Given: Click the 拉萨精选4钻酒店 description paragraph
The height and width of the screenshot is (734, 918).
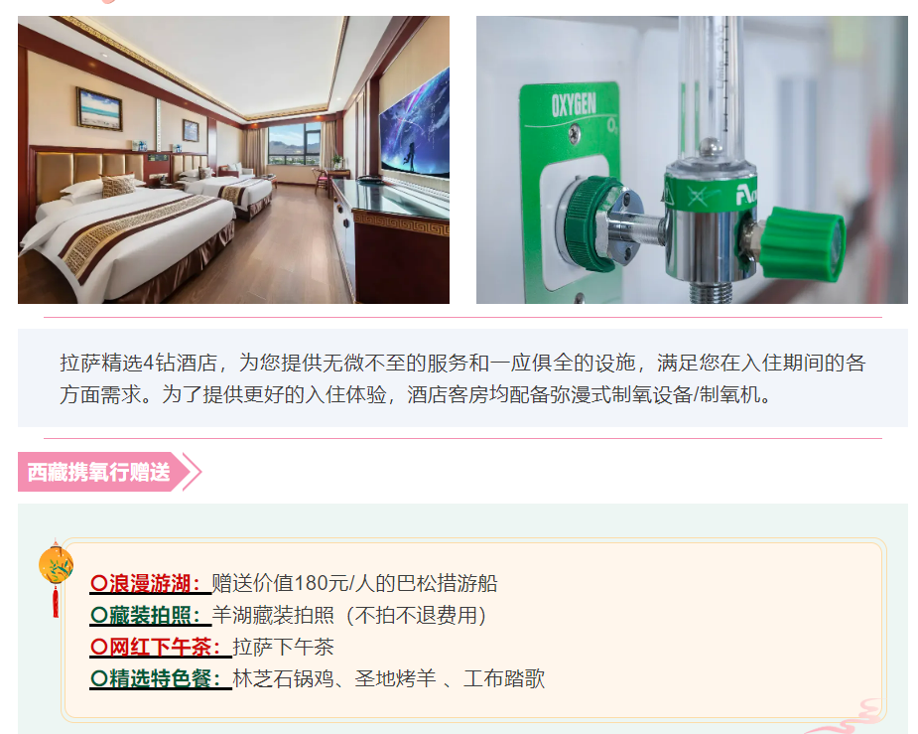Looking at the screenshot, I should [462, 378].
